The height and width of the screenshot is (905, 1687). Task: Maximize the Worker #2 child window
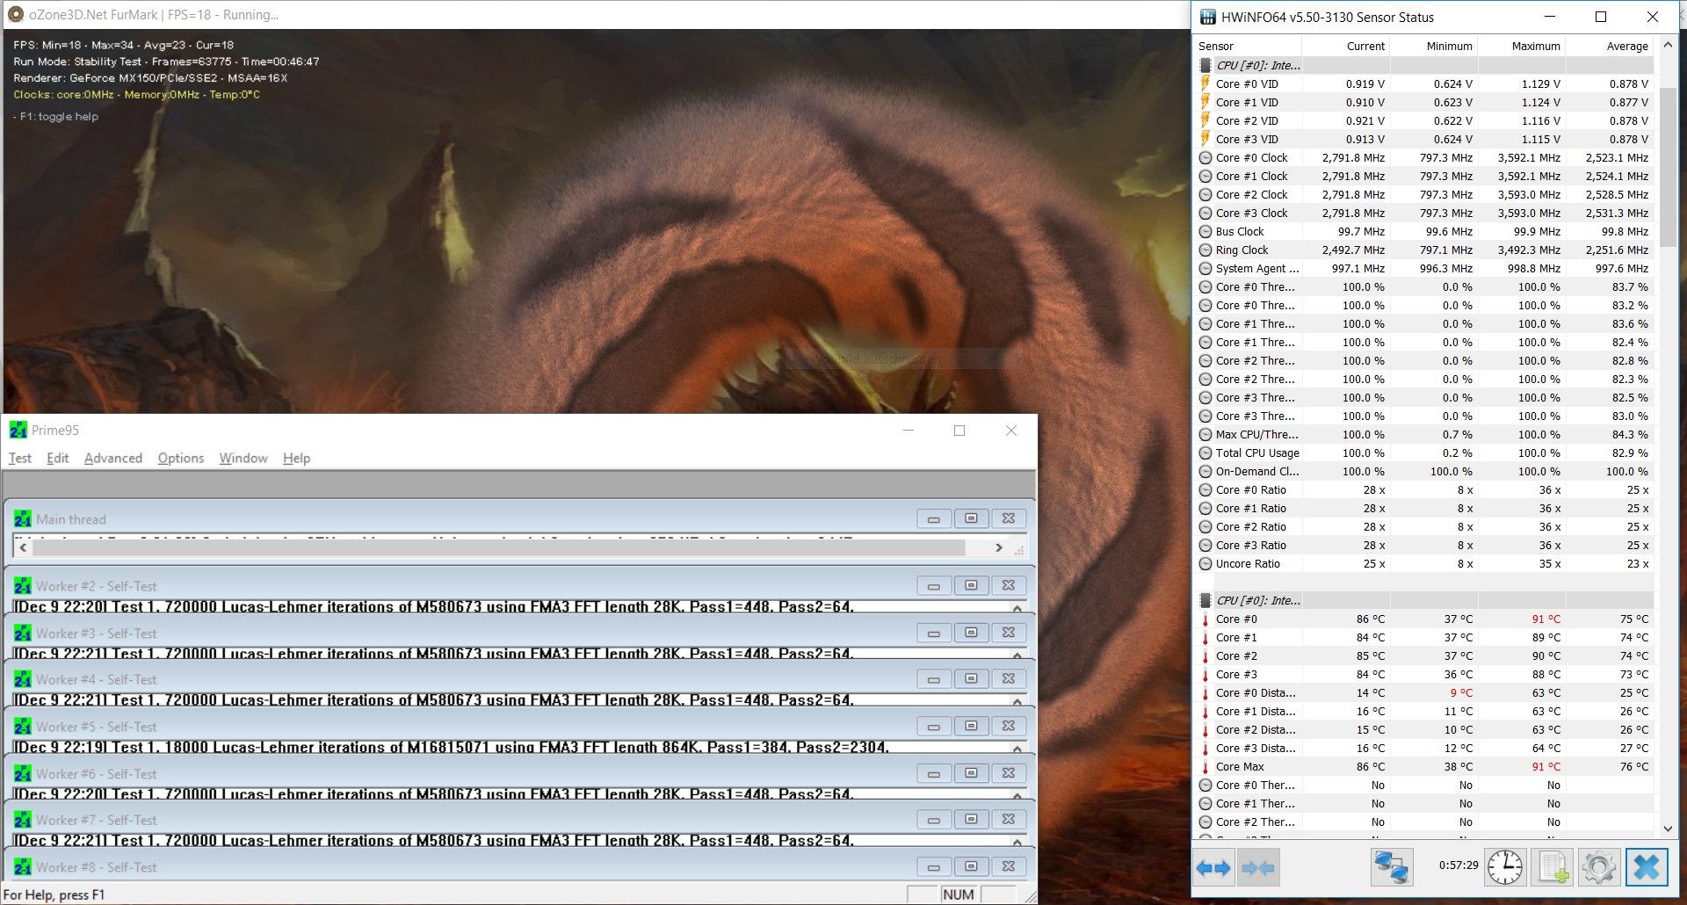coord(971,585)
